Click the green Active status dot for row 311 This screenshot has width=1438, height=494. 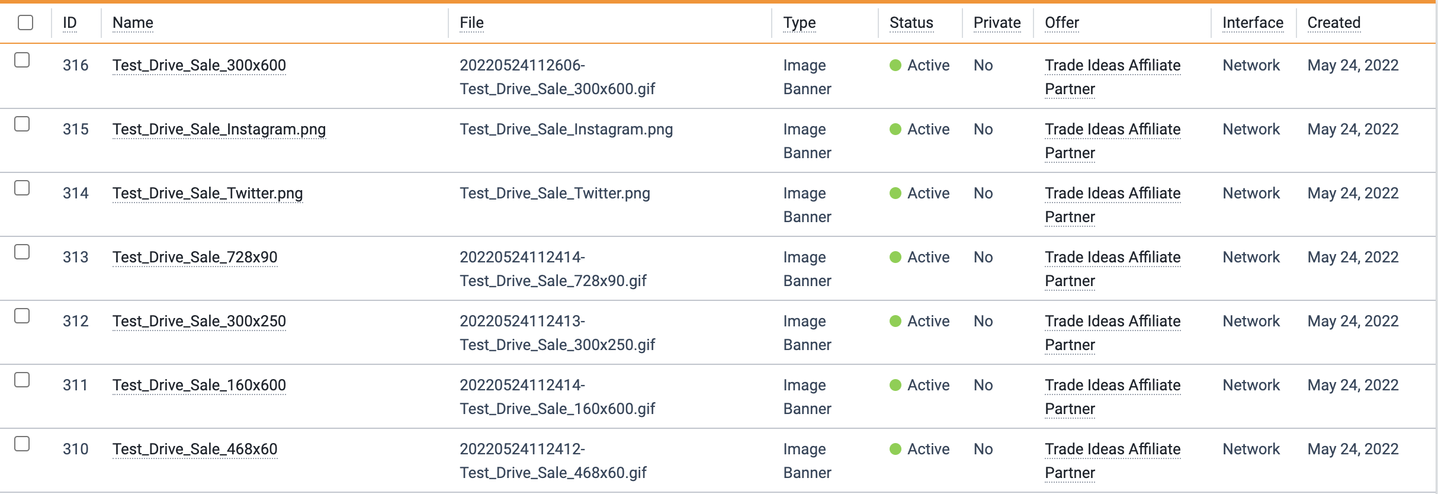[895, 385]
